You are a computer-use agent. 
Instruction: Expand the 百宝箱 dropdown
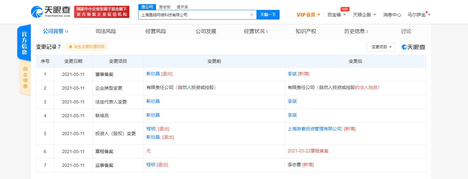tap(336, 15)
